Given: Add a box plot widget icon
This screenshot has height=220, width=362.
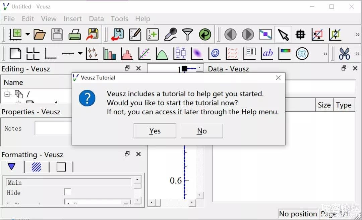Looking at the screenshot, I should click(180, 53).
